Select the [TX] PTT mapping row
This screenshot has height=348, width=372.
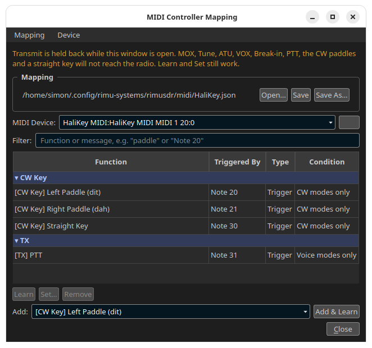[186, 255]
